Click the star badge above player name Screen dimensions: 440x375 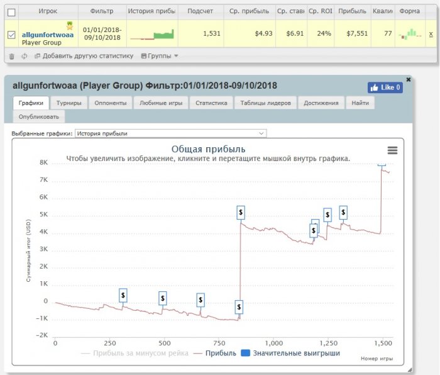(70, 26)
